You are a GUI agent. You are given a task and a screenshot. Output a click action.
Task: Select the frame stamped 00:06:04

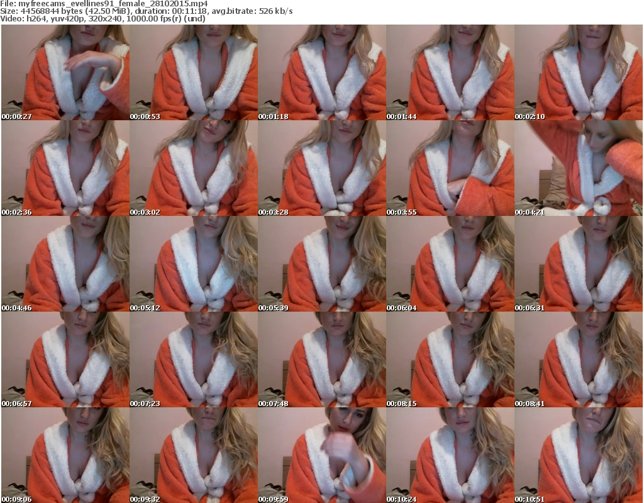tap(450, 264)
